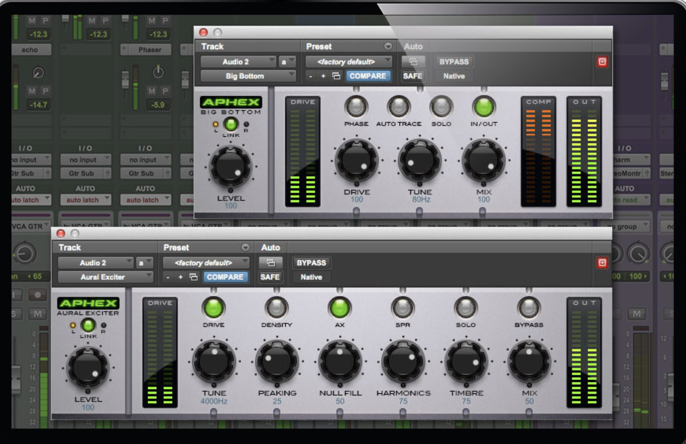Click Native label in Big Bottom window
This screenshot has height=444, width=686.
454,76
